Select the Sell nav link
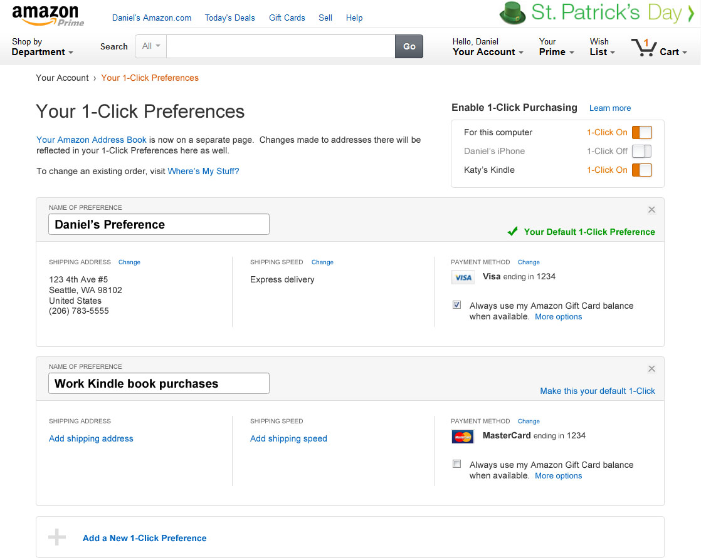 tap(325, 18)
